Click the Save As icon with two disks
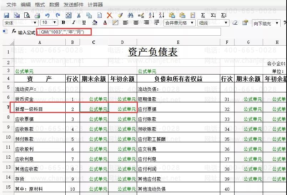Image resolution: width=287 pixels, height=195 pixels. click(x=17, y=15)
